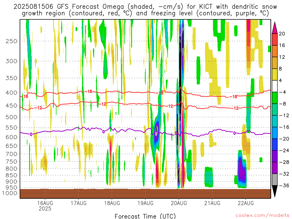Viewport: 292px width, 219px height.
Task: Click the 22AUG date label
Action: pyautogui.click(x=246, y=203)
